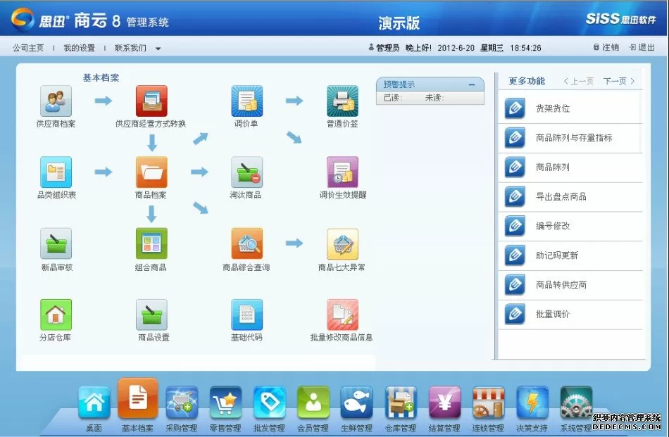Select 批量调价 from the more functions list
This screenshot has height=437, width=669.
click(x=553, y=315)
